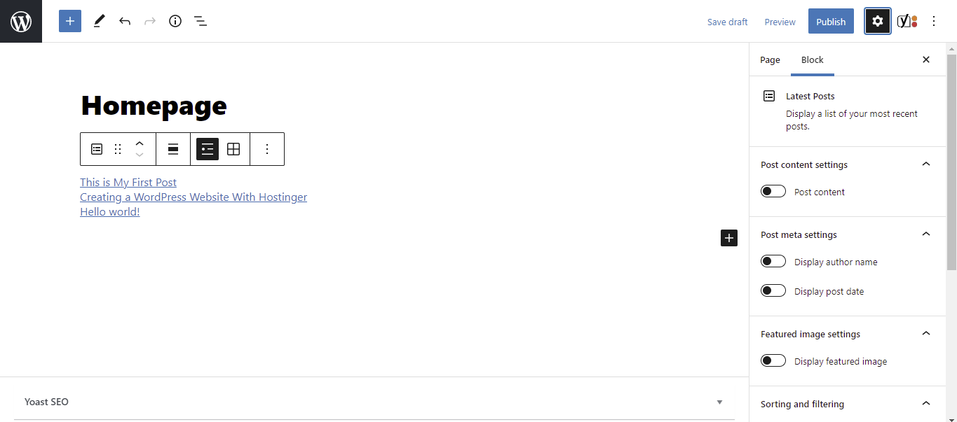The width and height of the screenshot is (957, 422).
Task: Open the Change alignment icon in block toolbar
Action: click(x=172, y=149)
